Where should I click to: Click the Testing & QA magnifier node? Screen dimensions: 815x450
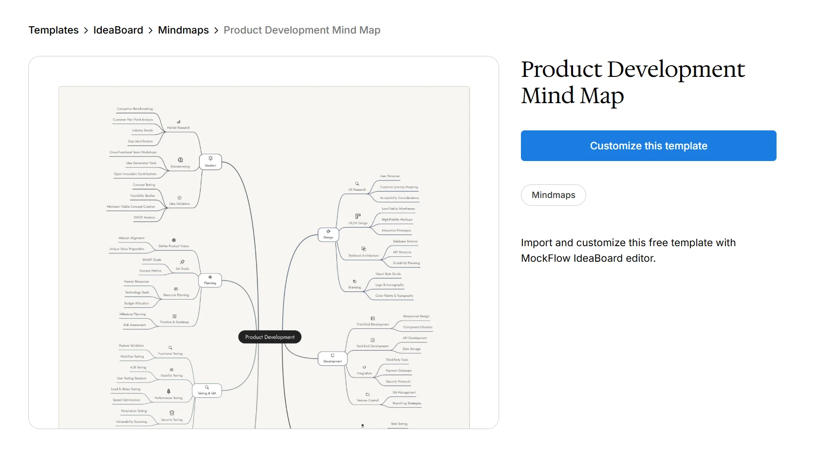[x=207, y=391]
